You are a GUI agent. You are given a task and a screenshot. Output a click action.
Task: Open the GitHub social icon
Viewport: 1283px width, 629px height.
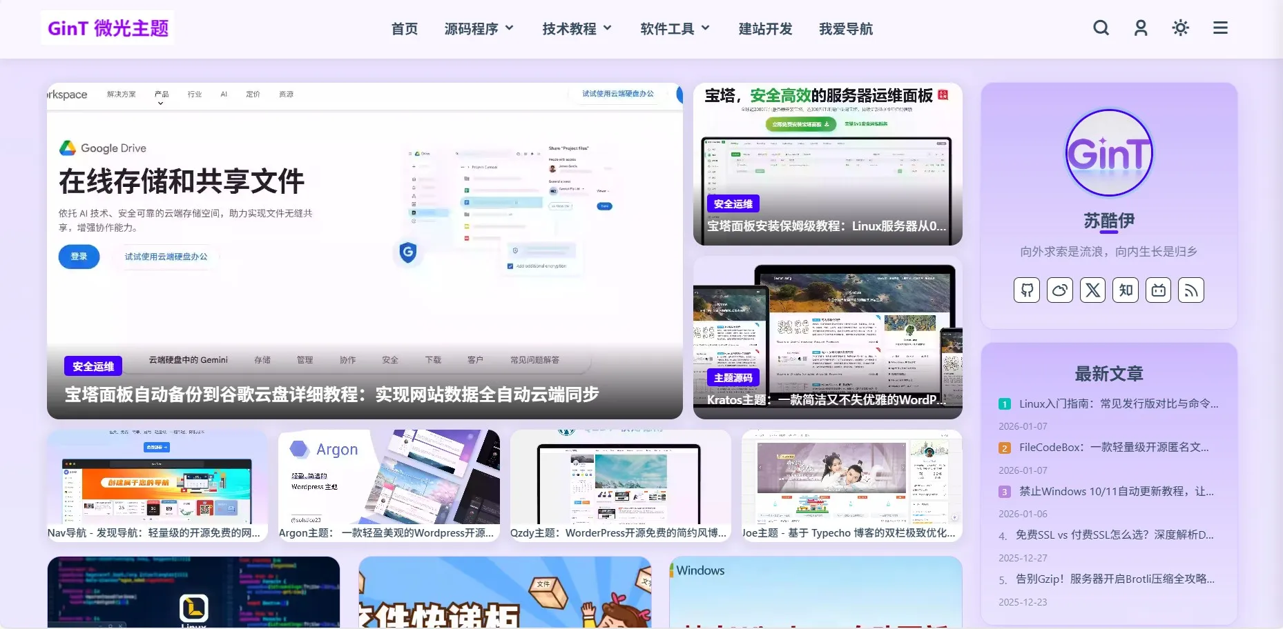[x=1027, y=290]
